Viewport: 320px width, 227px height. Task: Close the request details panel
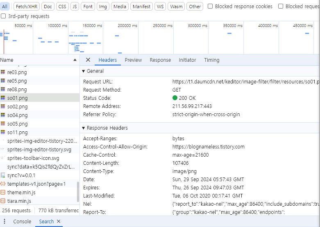(x=88, y=60)
